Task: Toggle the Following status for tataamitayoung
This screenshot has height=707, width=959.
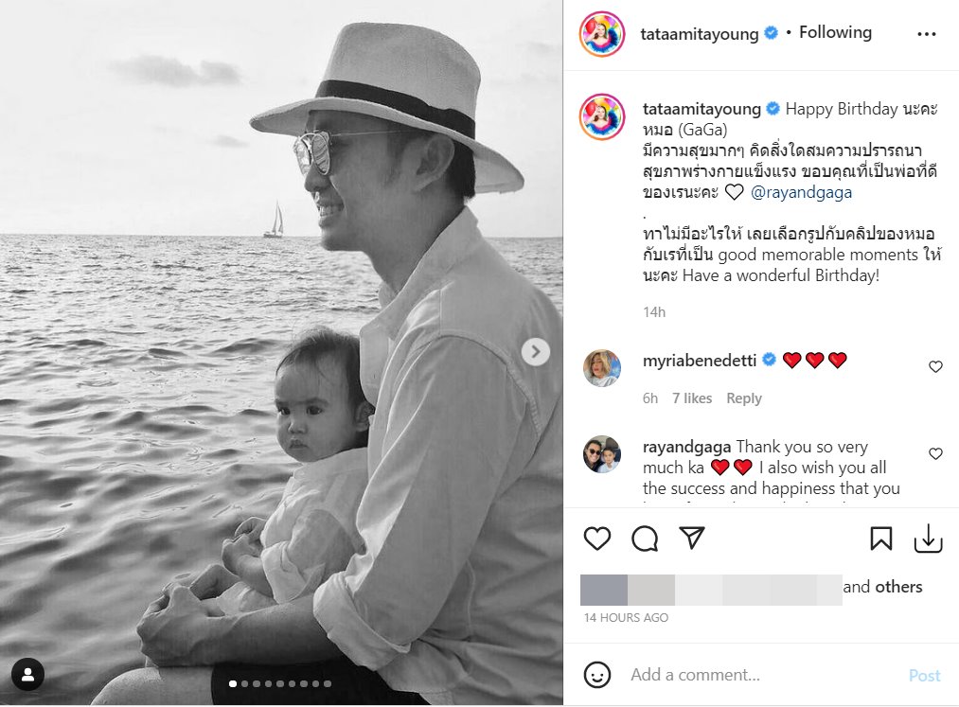Action: (x=835, y=33)
